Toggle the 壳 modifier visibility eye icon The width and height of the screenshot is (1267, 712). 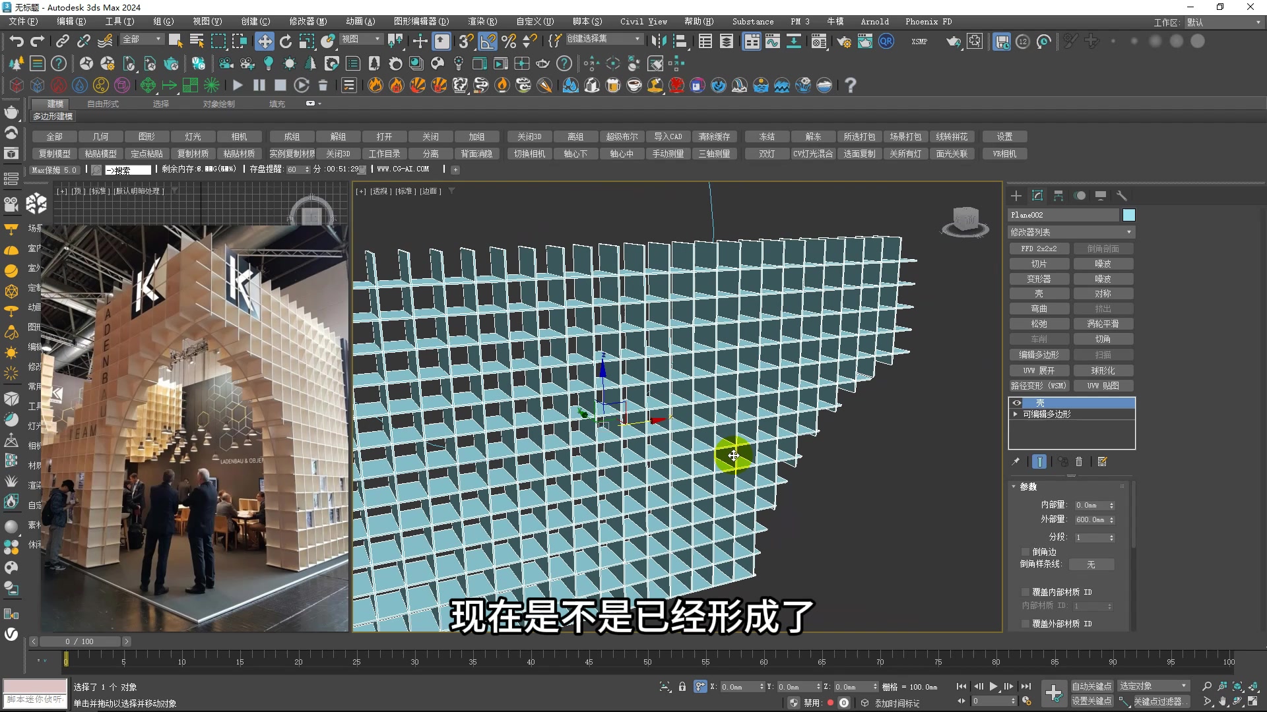(1018, 403)
